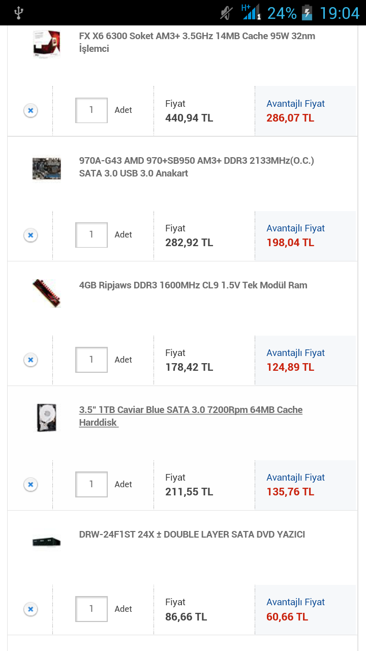366x651 pixels.
Task: Remove the 970A-G43 motherboard item
Action: pos(30,235)
